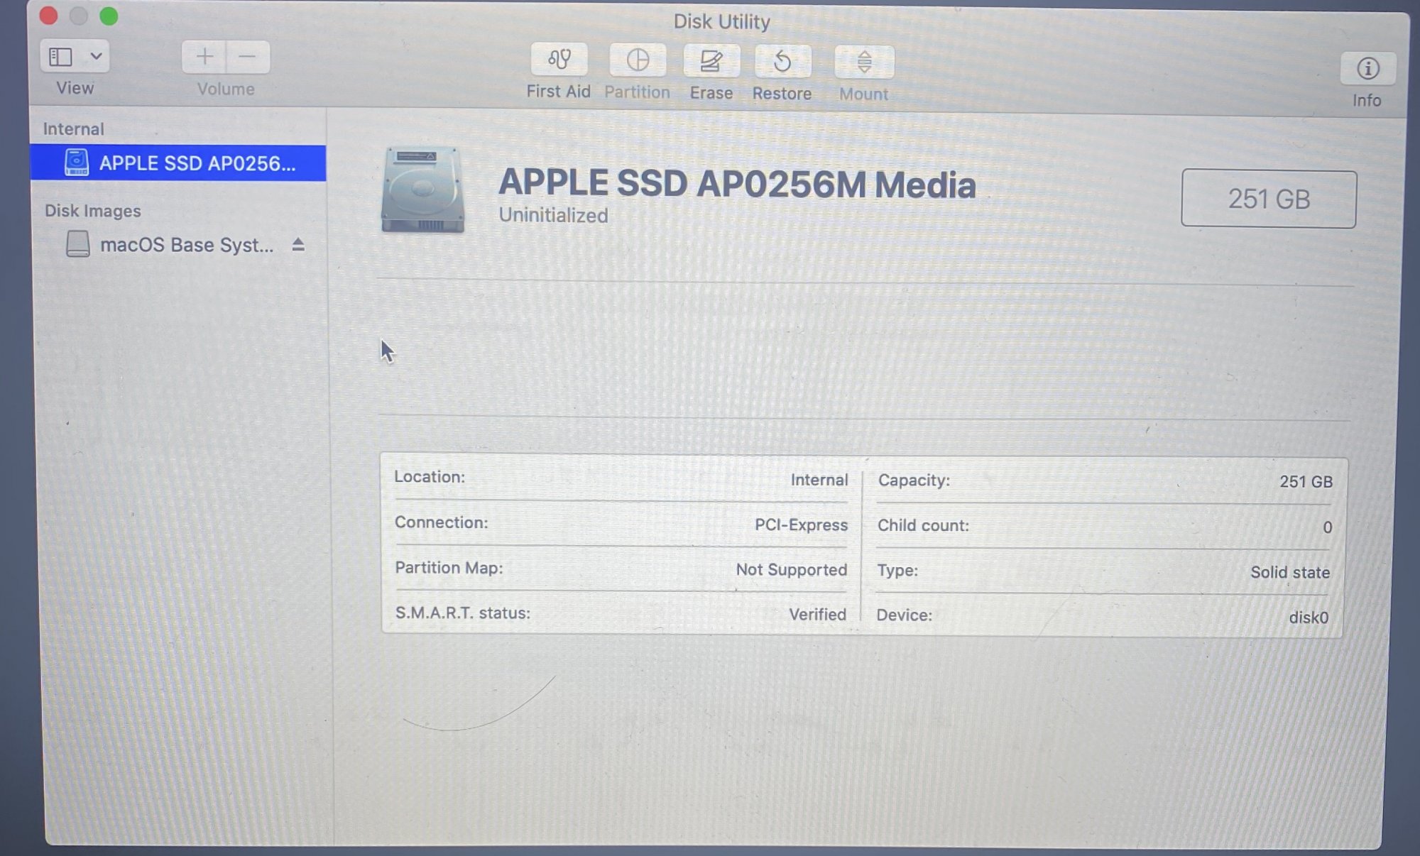Image resolution: width=1420 pixels, height=856 pixels.
Task: Click the Restore arrow icon
Action: pyautogui.click(x=782, y=62)
